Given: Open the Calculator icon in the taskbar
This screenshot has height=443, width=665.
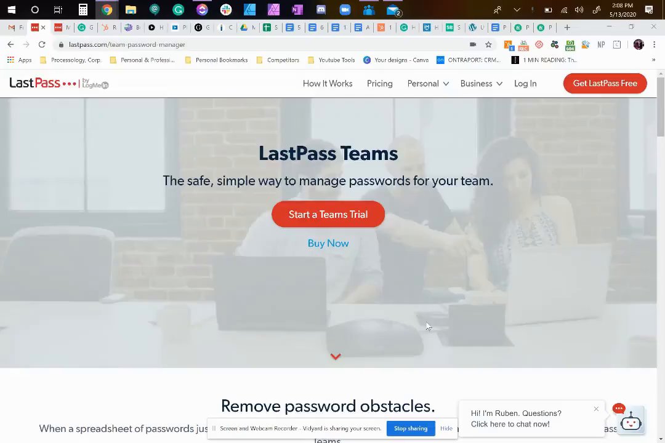Looking at the screenshot, I should pos(83,9).
